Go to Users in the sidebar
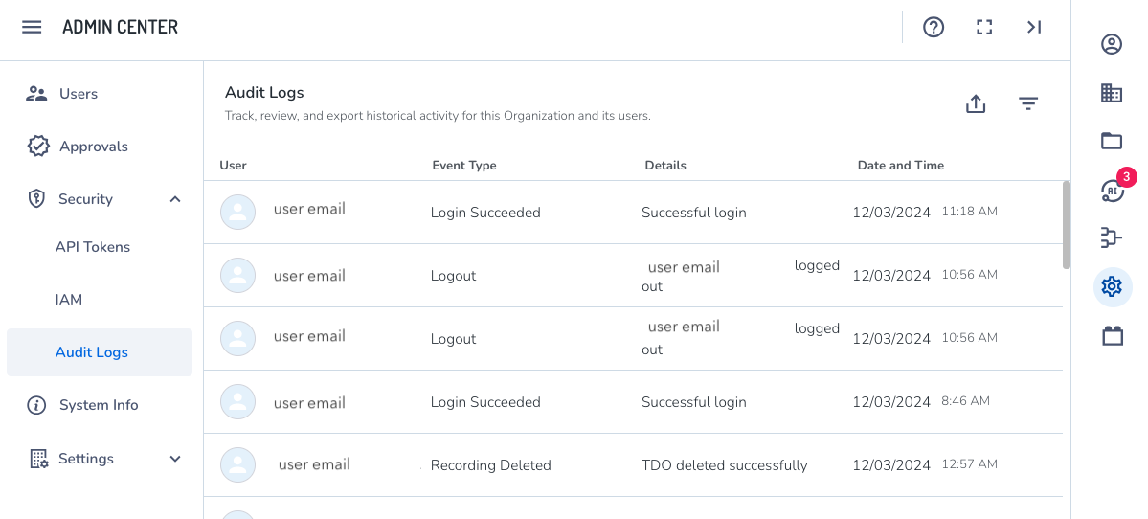The width and height of the screenshot is (1148, 519). tap(79, 94)
